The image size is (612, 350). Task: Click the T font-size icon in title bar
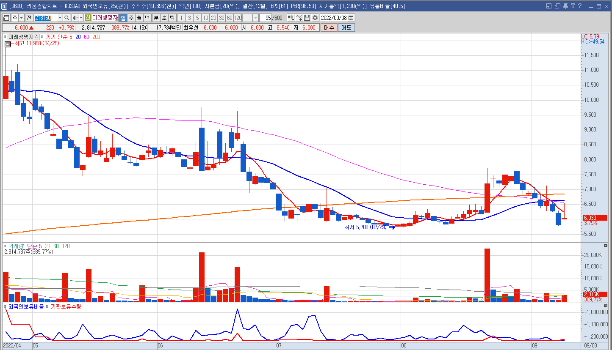(x=573, y=6)
